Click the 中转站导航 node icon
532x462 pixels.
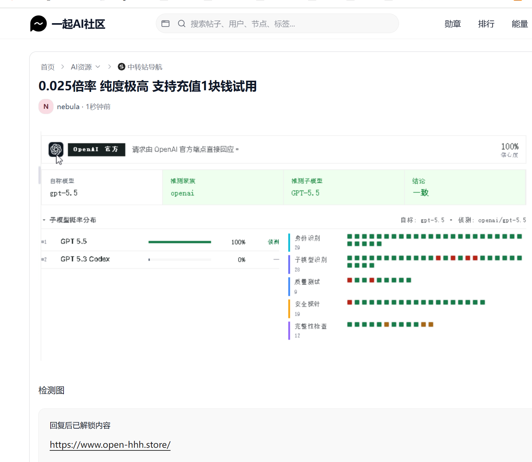pyautogui.click(x=121, y=67)
